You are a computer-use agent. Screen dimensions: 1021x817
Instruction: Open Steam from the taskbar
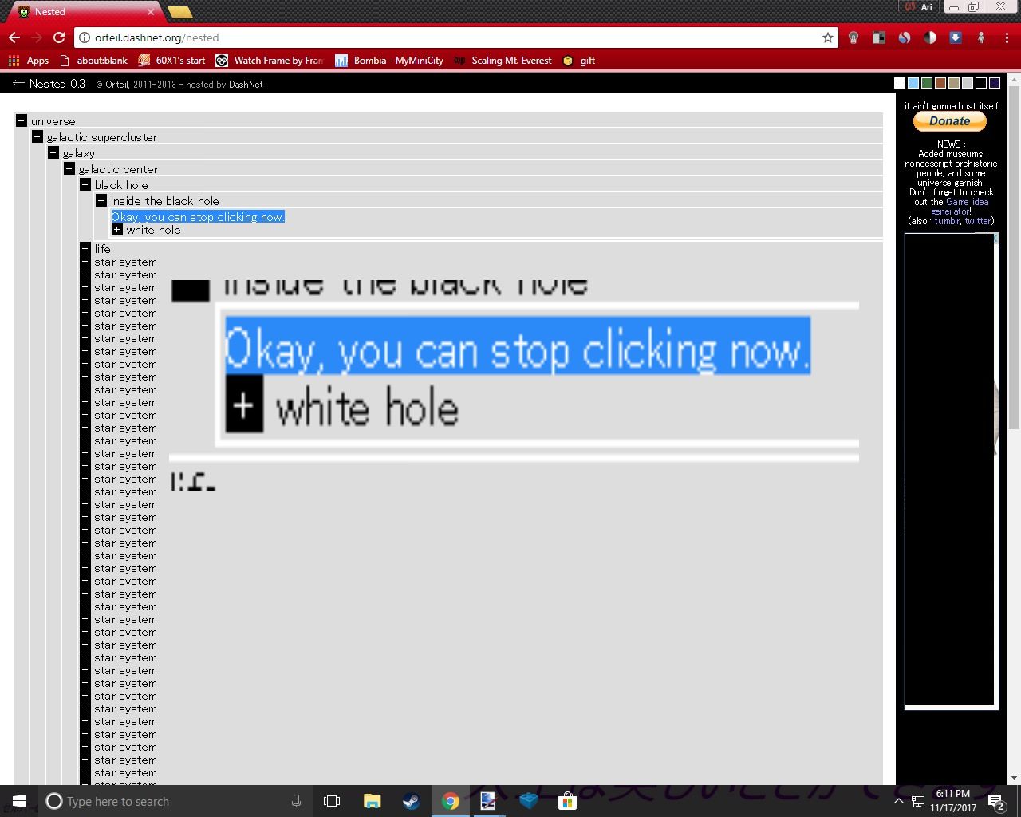[x=411, y=801]
